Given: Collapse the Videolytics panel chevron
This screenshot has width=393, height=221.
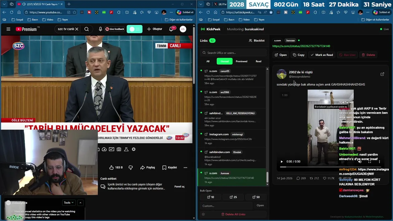Looking at the screenshot, I should coord(80,203).
